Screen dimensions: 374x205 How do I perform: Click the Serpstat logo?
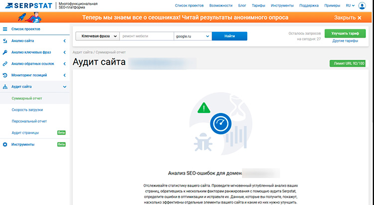pos(28,5)
